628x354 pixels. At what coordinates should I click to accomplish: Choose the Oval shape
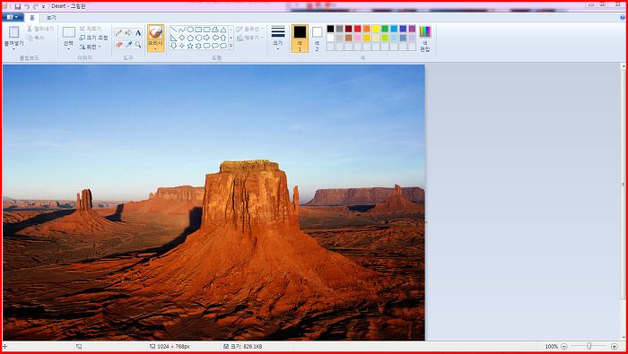190,30
